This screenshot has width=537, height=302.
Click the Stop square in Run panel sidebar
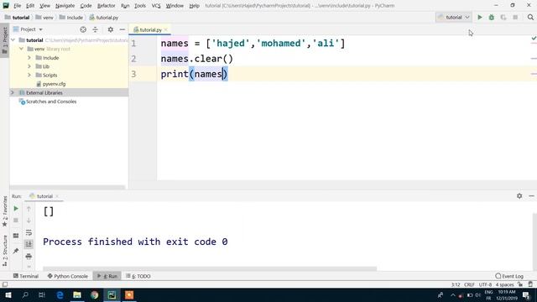tap(16, 221)
